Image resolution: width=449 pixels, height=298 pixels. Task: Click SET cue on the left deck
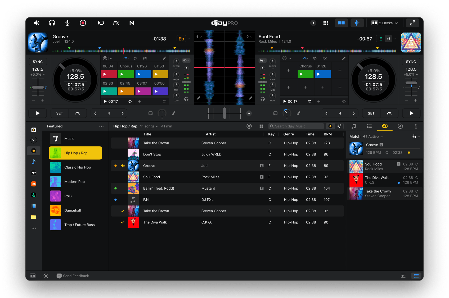pos(60,113)
